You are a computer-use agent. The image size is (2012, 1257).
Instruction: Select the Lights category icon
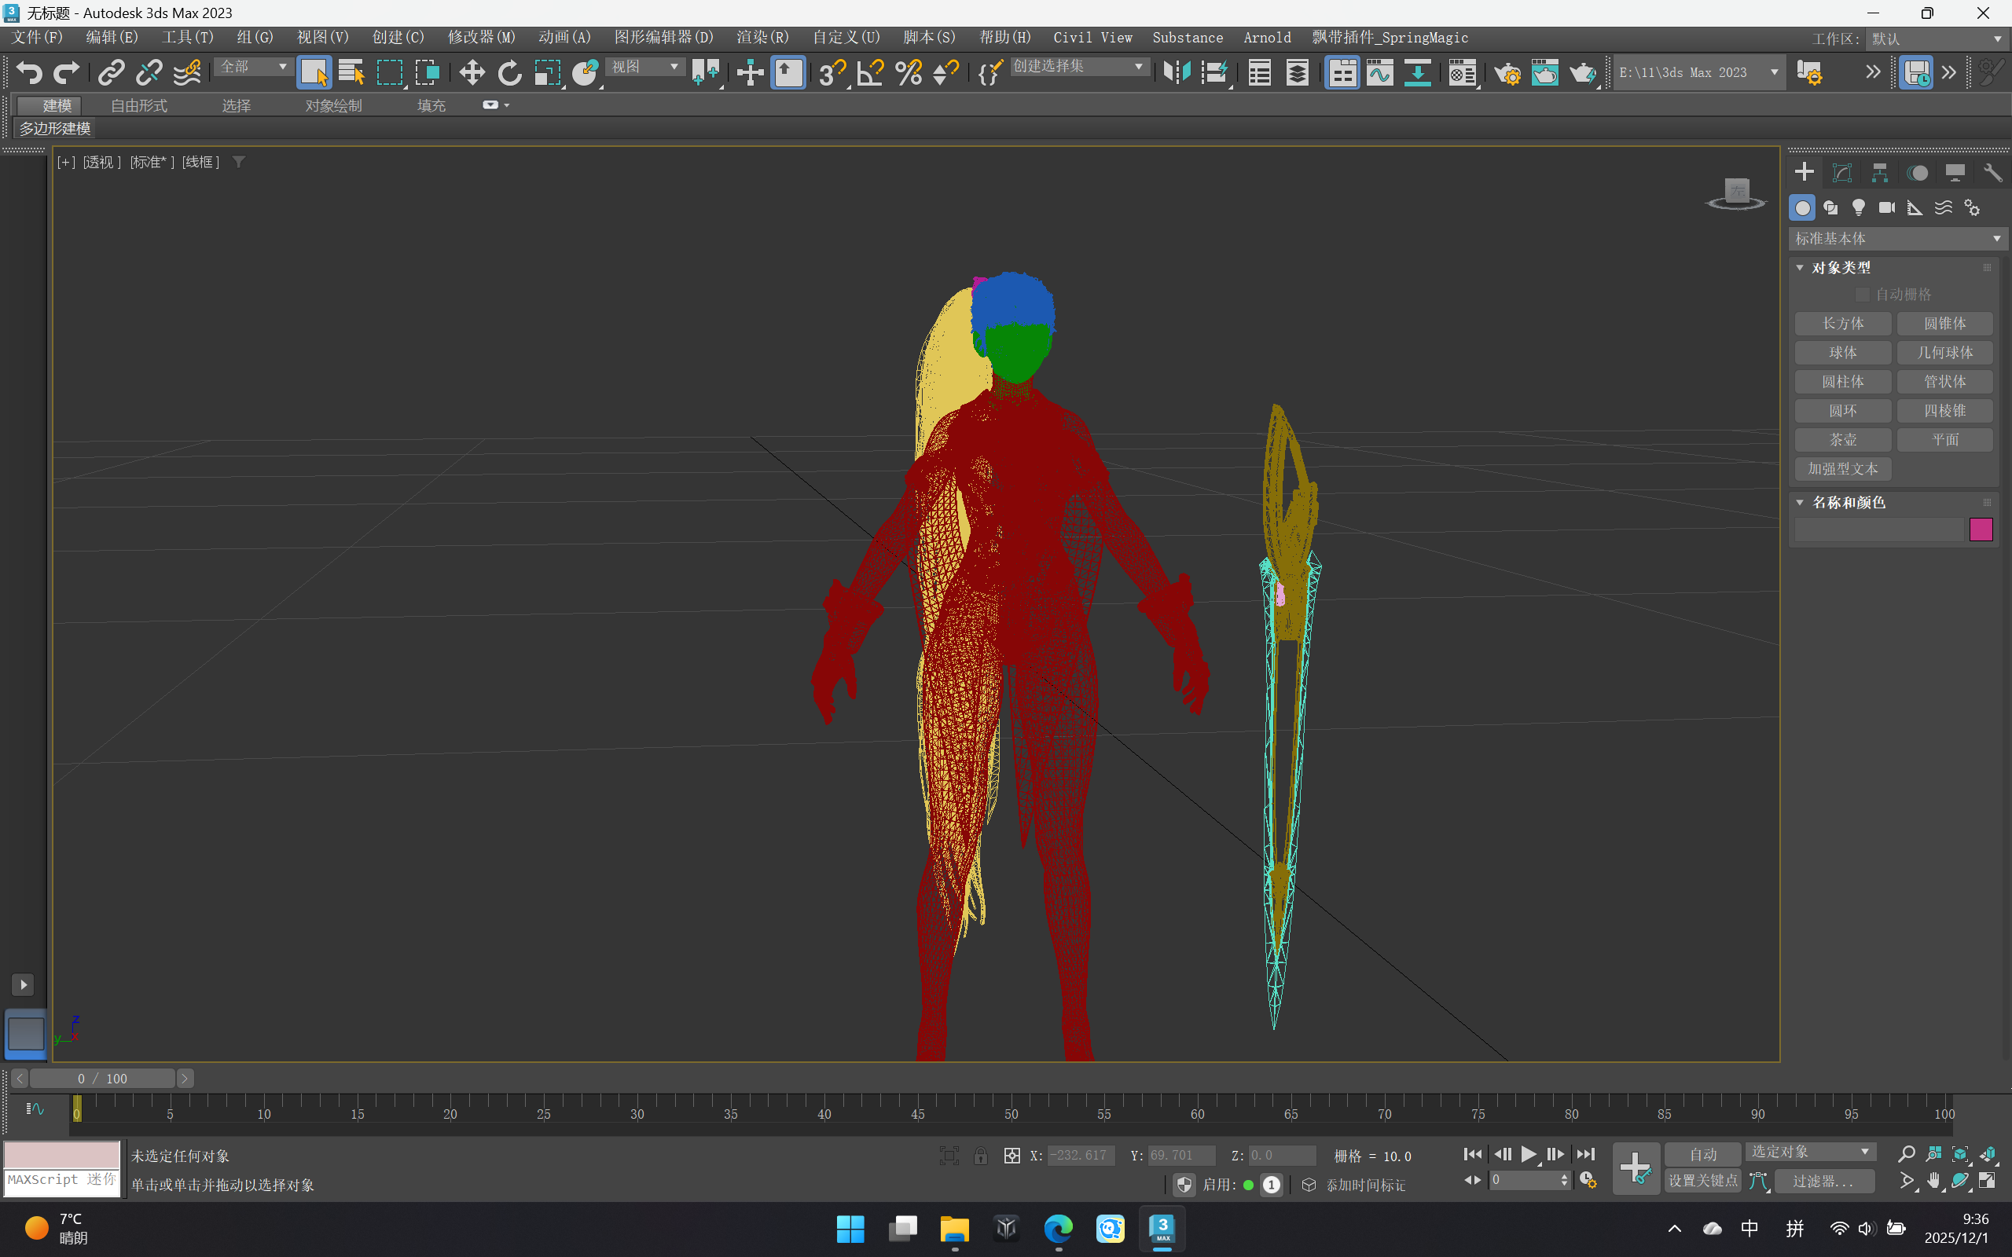[x=1858, y=207]
